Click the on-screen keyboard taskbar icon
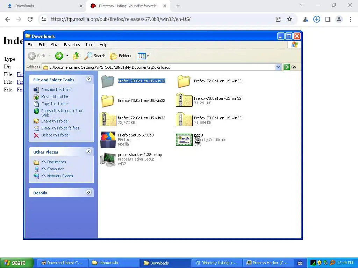 coord(300,263)
